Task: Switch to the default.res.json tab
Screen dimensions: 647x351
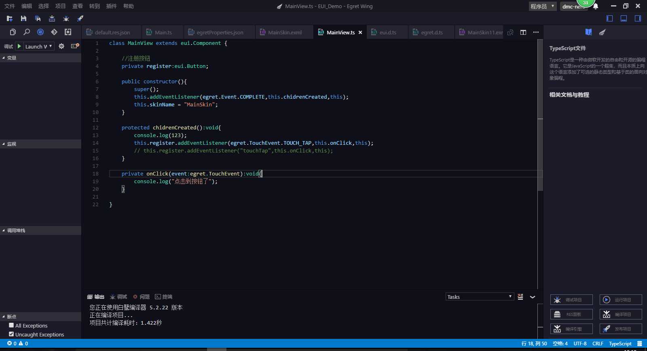Action: (112, 32)
